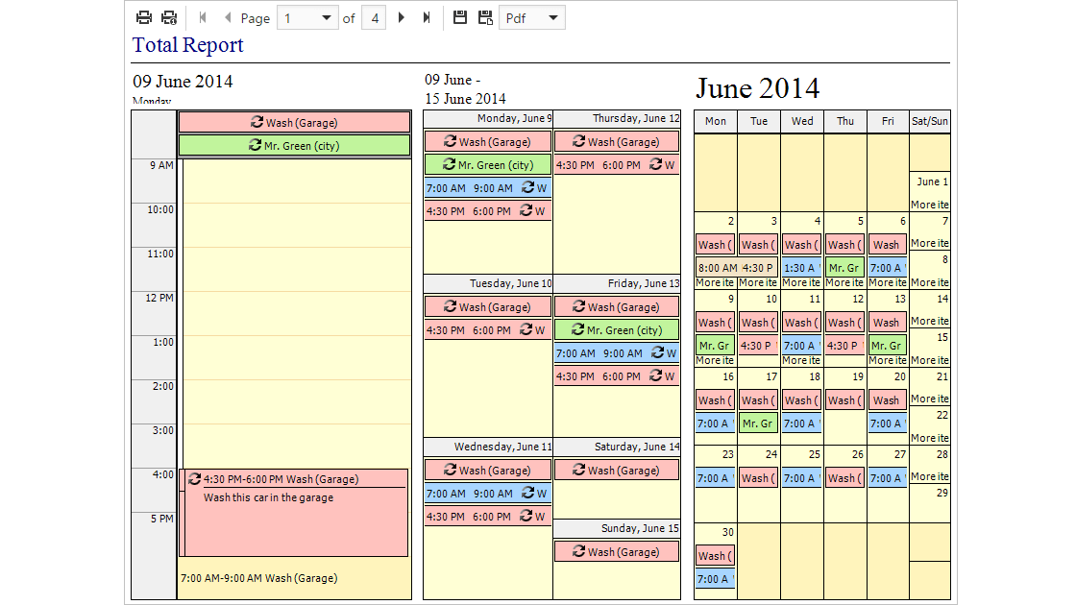Click the Export/Save report icon
This screenshot has height=605, width=1076.
pyautogui.click(x=460, y=17)
